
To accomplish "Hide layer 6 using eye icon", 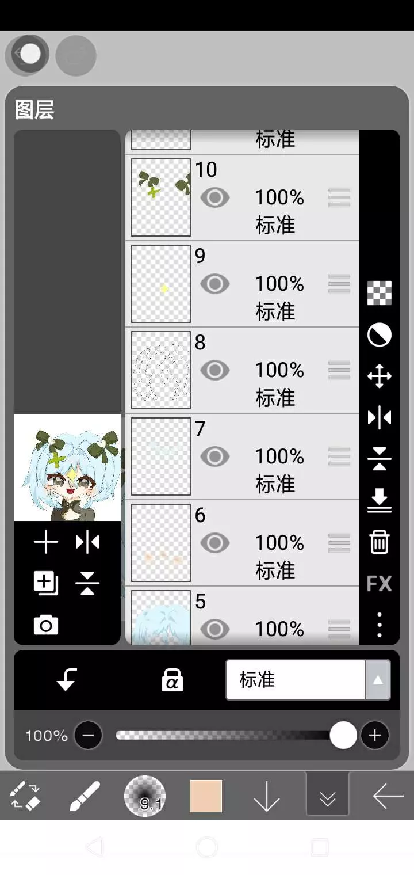I will point(215,543).
